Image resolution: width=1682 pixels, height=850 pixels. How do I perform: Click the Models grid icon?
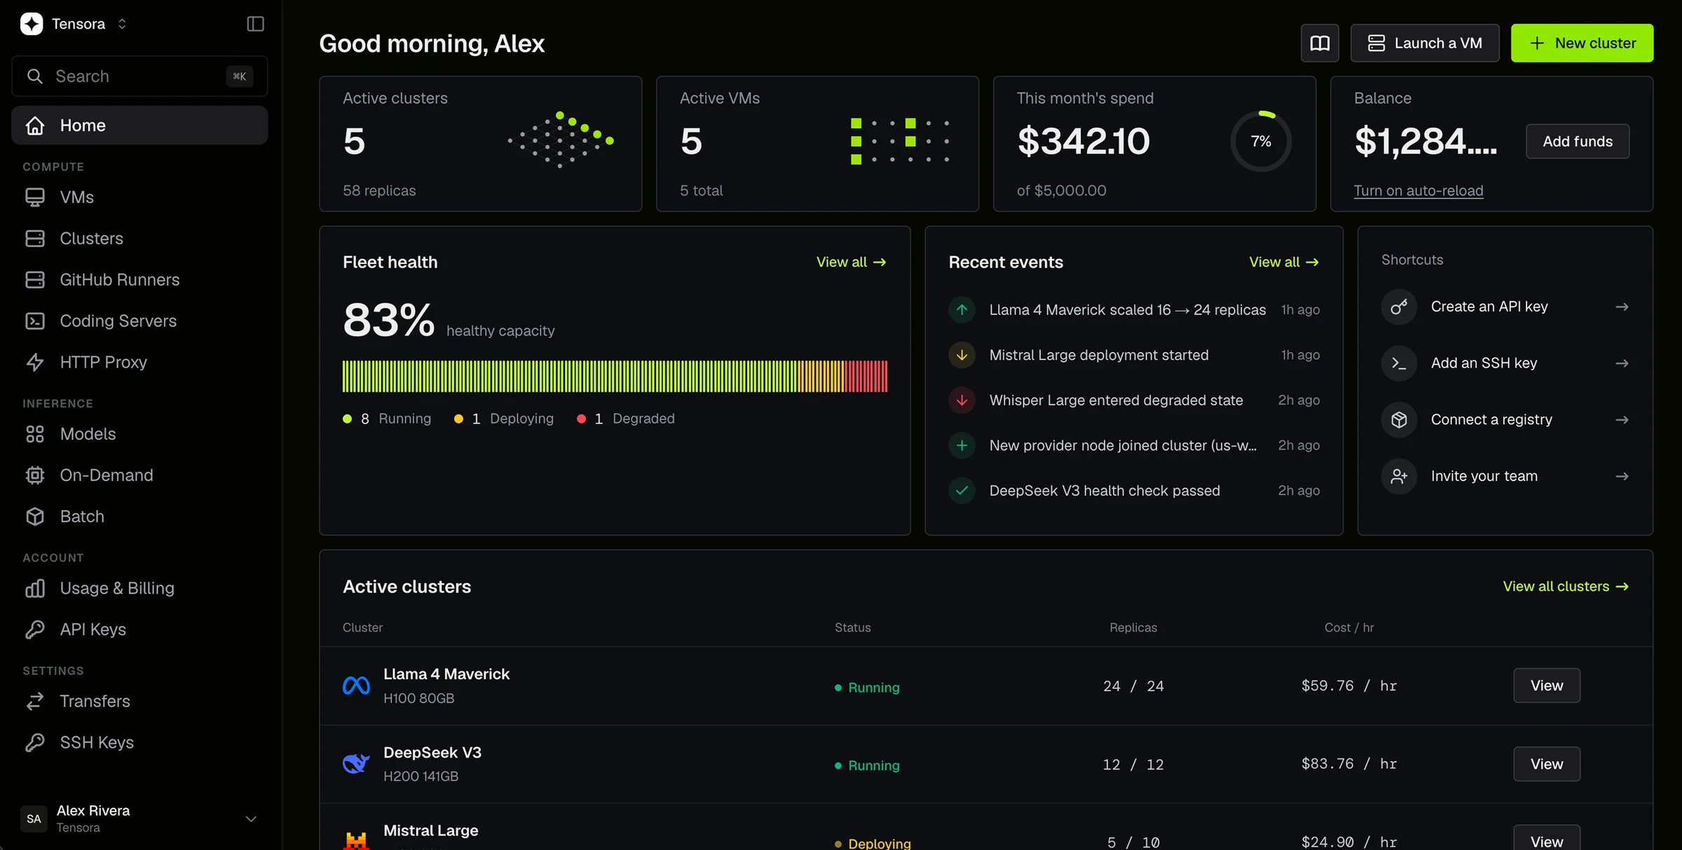coord(35,434)
